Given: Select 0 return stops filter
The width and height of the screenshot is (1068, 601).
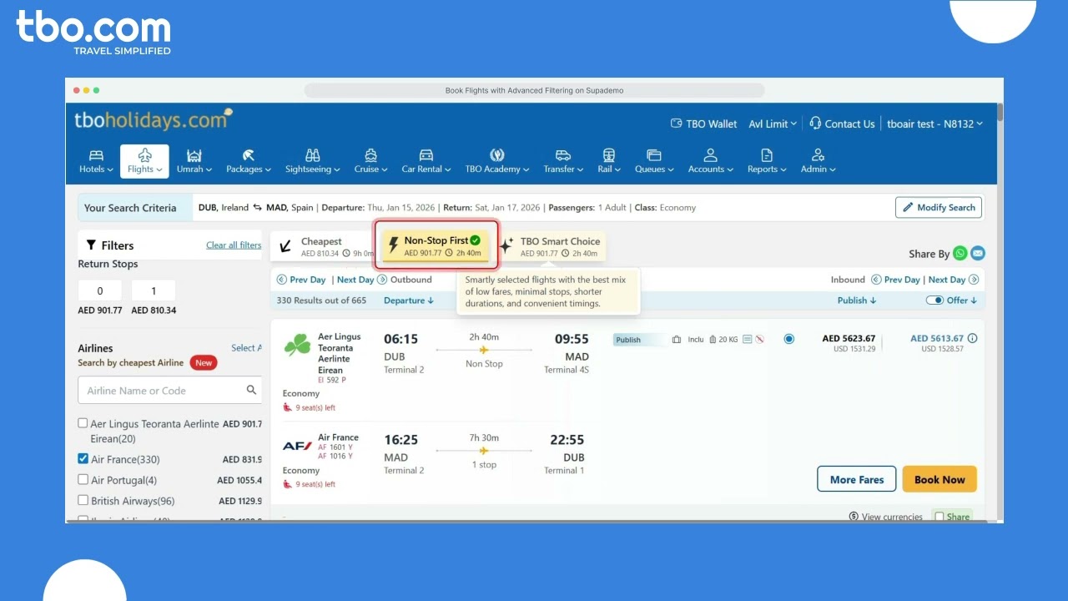Looking at the screenshot, I should coord(100,290).
